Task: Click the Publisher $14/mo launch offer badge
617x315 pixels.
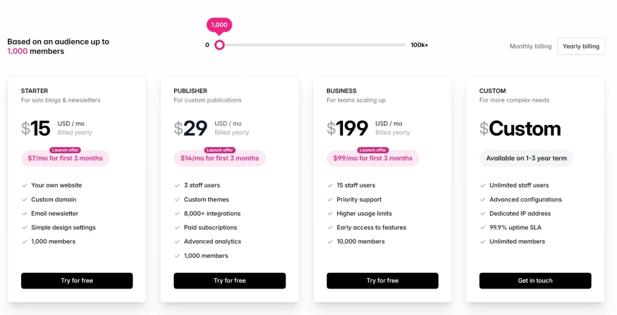Action: point(219,158)
